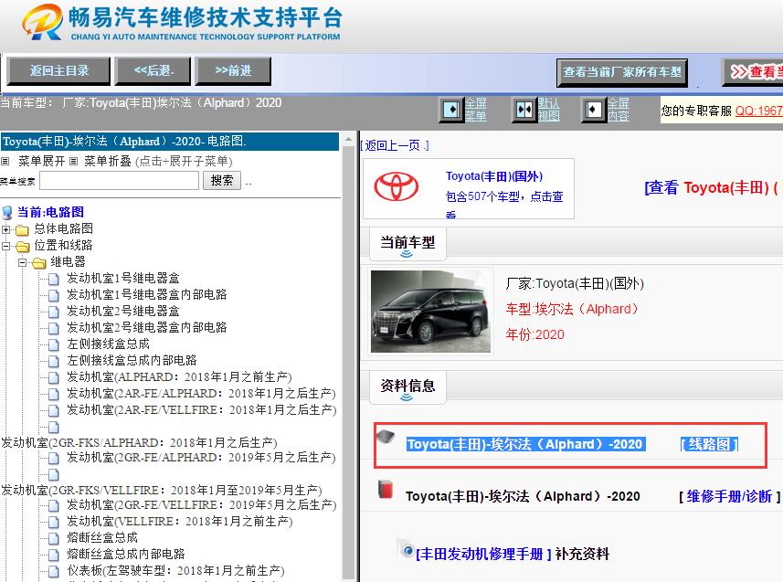Click the Chang Yi platform logo

pyautogui.click(x=182, y=23)
